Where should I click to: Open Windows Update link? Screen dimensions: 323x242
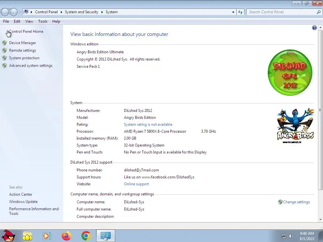pos(23,202)
